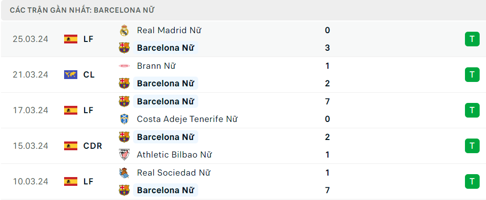Screen dimensions: 486x200
Task: Open the Costa Adeje Tenerife Nữ team link
Action: tap(187, 119)
